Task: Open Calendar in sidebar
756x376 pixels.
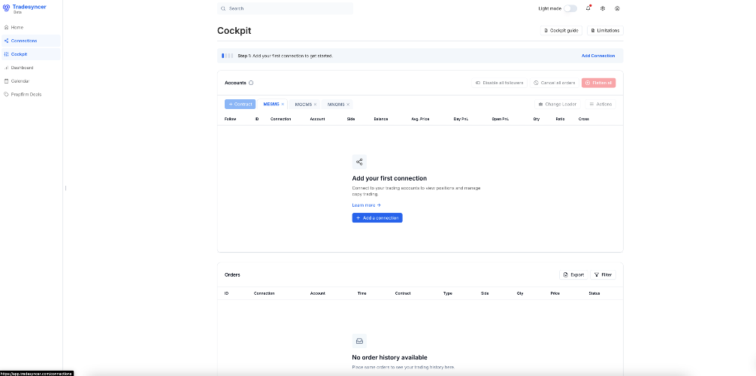Action: point(31,81)
